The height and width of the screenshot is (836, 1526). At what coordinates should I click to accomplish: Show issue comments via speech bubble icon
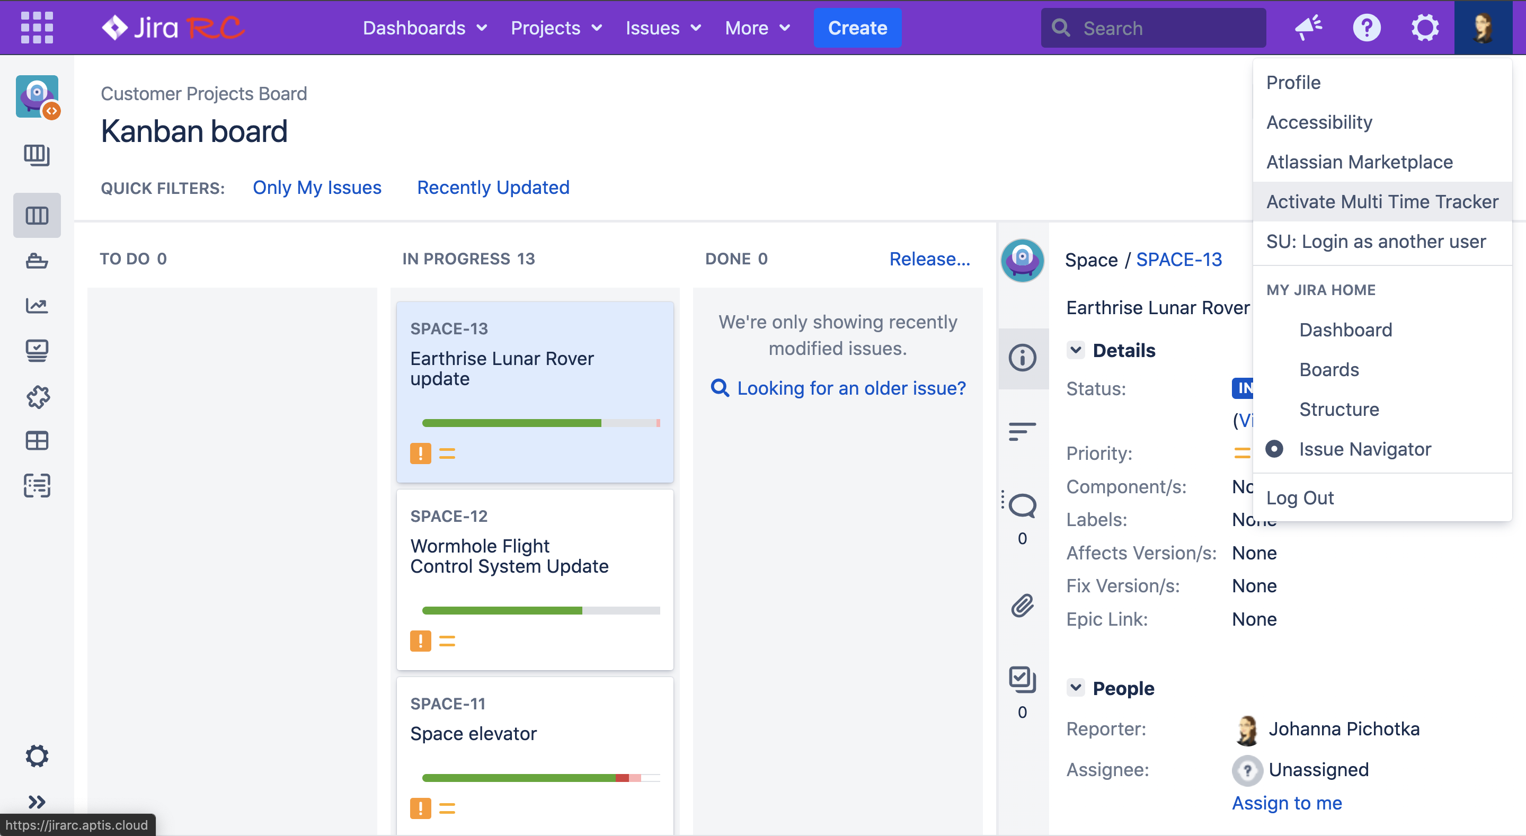1022,505
